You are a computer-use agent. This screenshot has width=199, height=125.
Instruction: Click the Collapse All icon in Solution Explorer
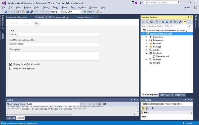[171, 22]
